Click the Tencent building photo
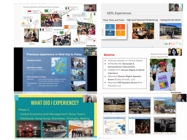This screenshot has width=187, height=140. (x=55, y=129)
